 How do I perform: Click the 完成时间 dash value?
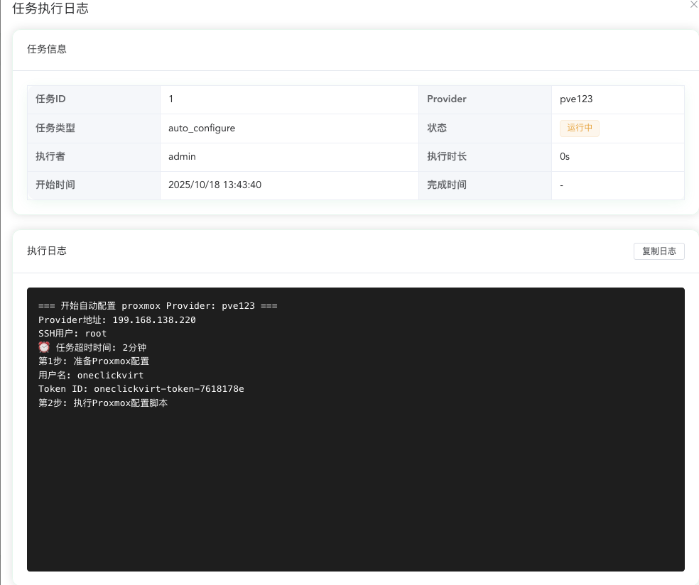(562, 185)
